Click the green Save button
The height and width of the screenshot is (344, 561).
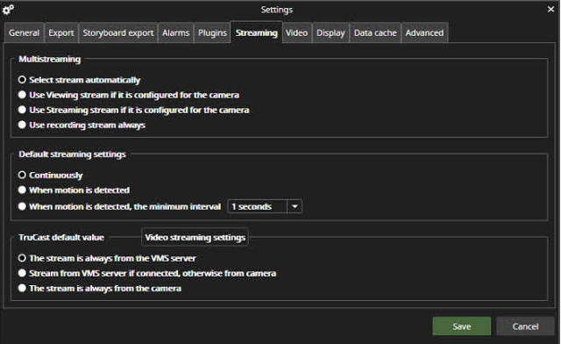point(462,326)
